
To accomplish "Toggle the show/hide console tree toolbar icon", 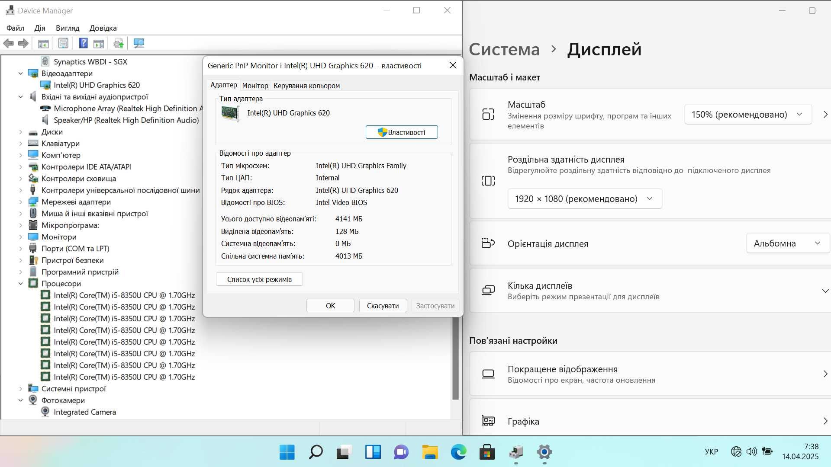I will point(43,43).
